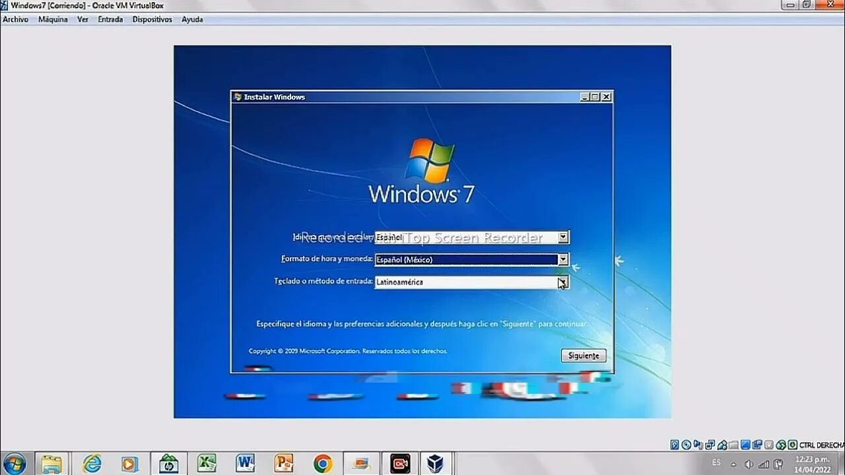Open the Máquina menu
The width and height of the screenshot is (845, 475).
point(53,19)
